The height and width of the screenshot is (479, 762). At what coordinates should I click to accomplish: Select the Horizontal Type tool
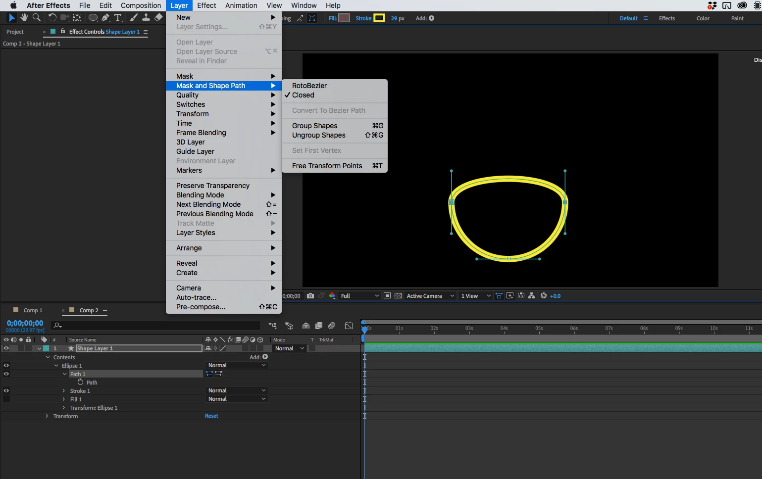coord(118,18)
